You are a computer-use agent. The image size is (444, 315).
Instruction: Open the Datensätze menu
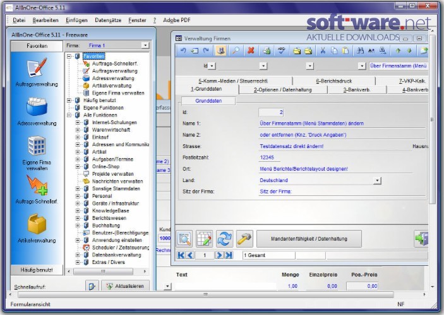(x=108, y=20)
